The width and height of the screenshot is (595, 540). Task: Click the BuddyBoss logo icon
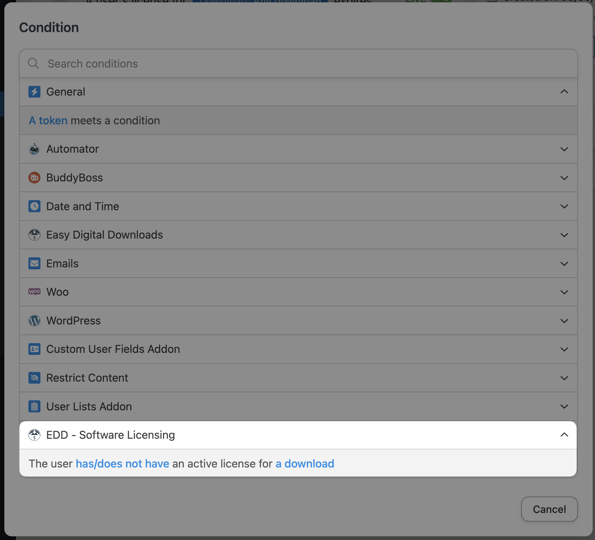coord(34,178)
